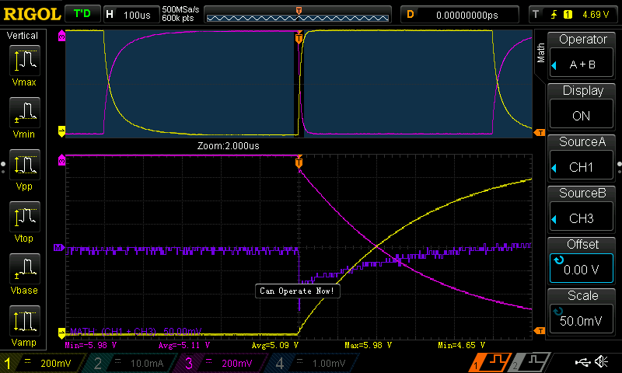This screenshot has width=622, height=373.
Task: Select the Math side tab
Action: click(x=541, y=53)
